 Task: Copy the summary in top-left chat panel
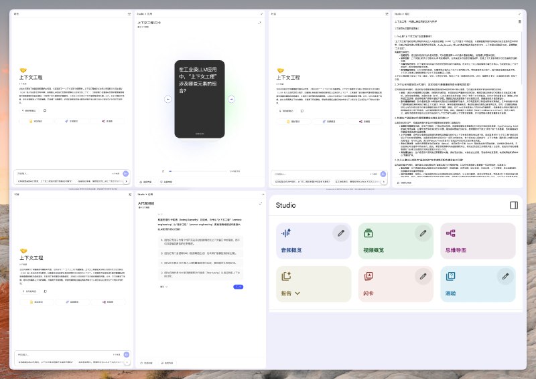(x=45, y=110)
